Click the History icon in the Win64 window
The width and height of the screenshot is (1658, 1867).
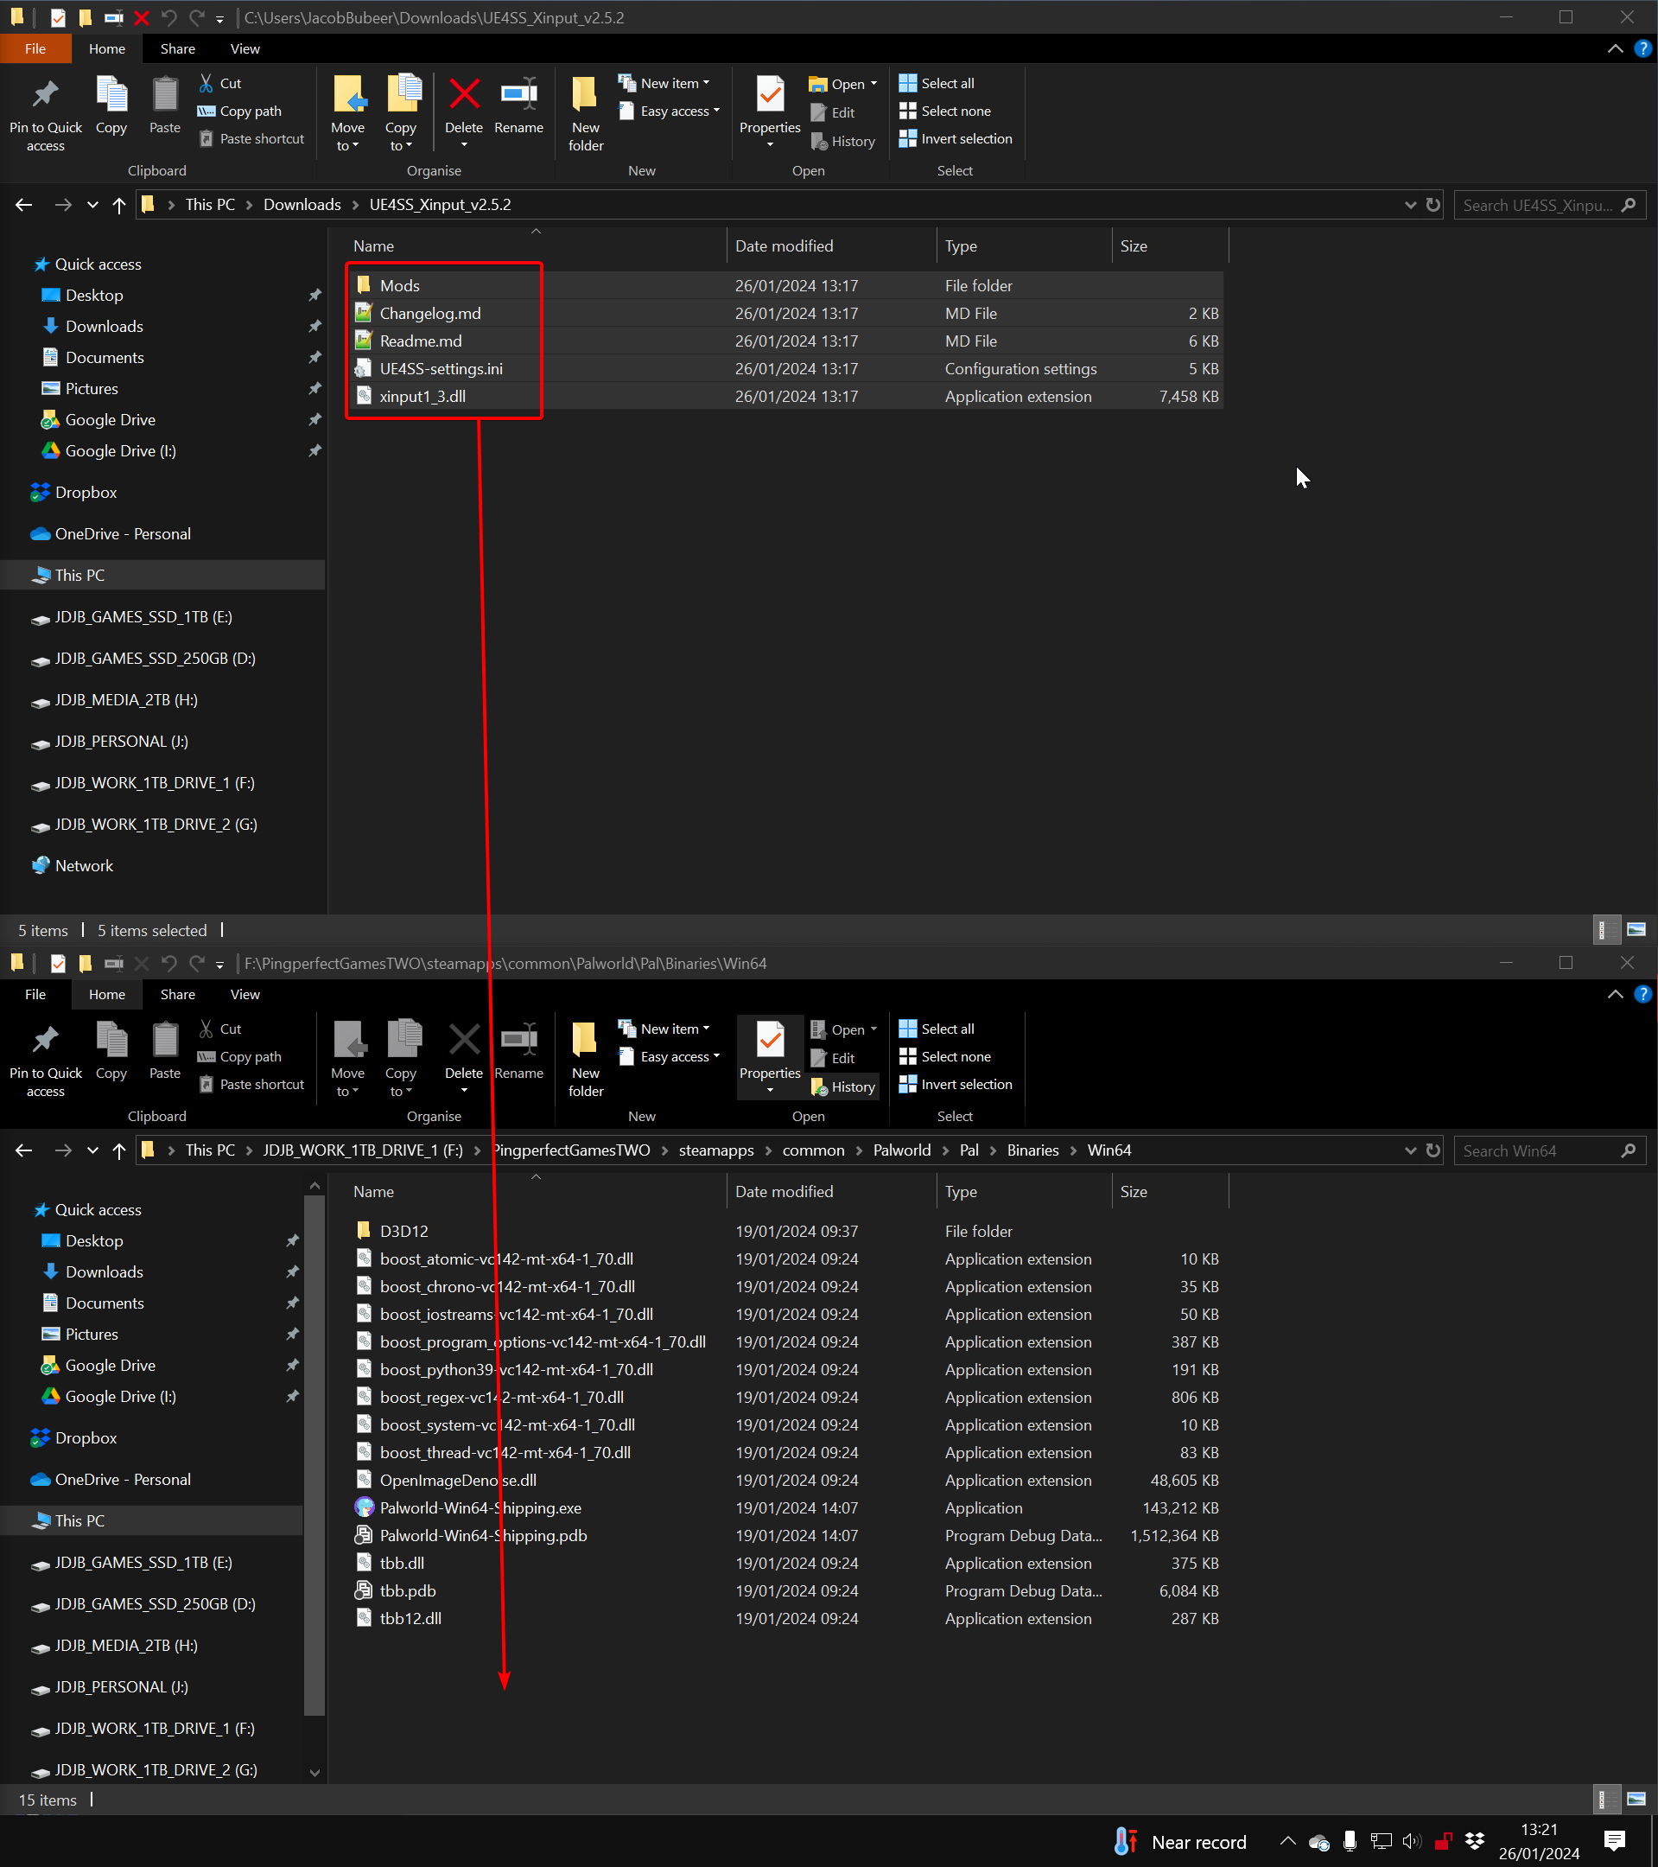click(x=842, y=1087)
